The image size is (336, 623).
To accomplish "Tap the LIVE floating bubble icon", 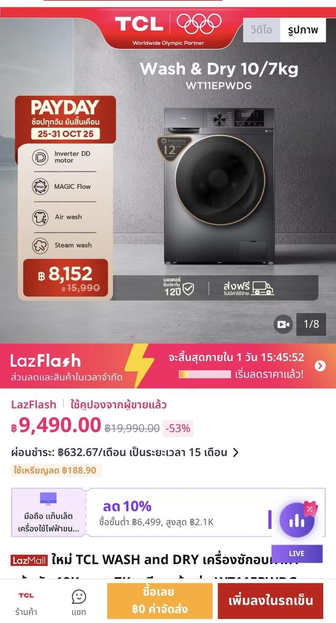I will (297, 520).
